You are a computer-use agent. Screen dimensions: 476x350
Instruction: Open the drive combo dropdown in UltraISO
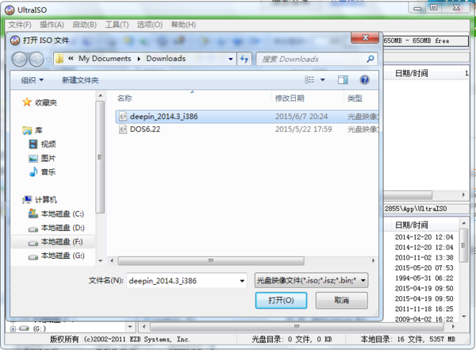[x=130, y=327]
